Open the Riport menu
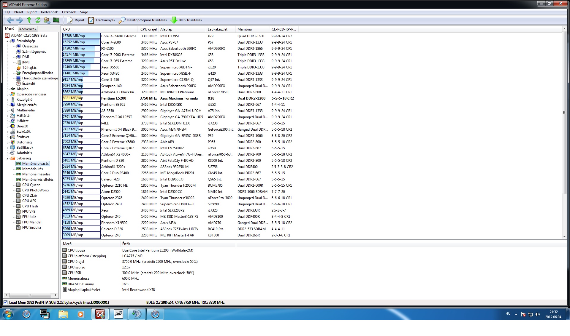The height and width of the screenshot is (336, 570). tap(32, 12)
